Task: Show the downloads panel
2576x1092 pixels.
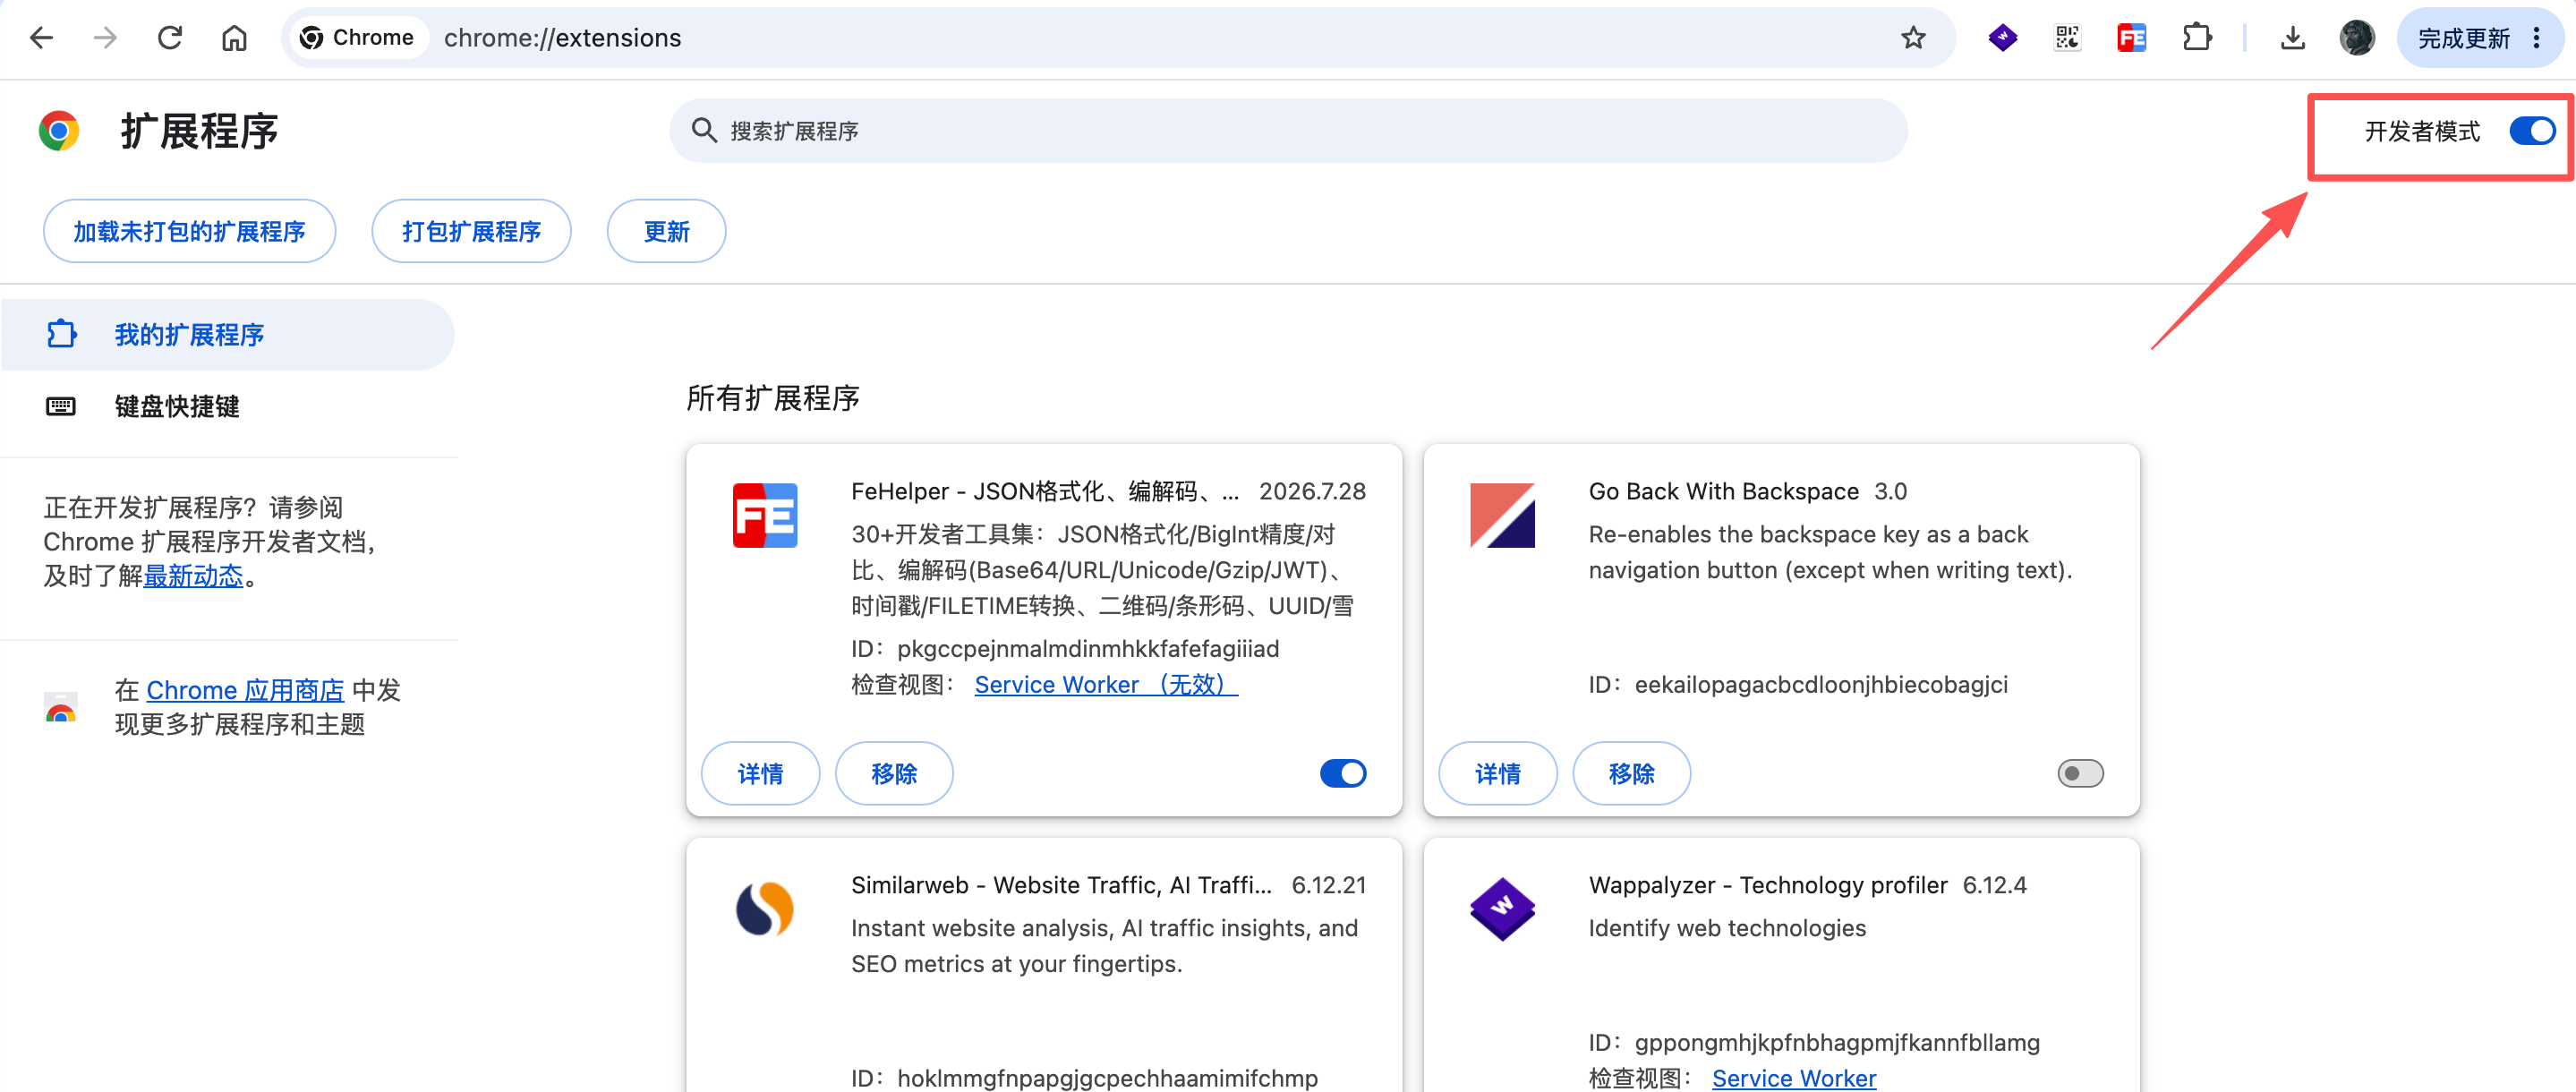Action: [2292, 38]
